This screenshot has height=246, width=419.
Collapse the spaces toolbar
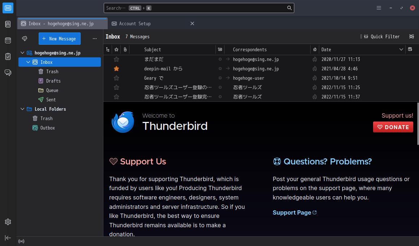[8, 238]
